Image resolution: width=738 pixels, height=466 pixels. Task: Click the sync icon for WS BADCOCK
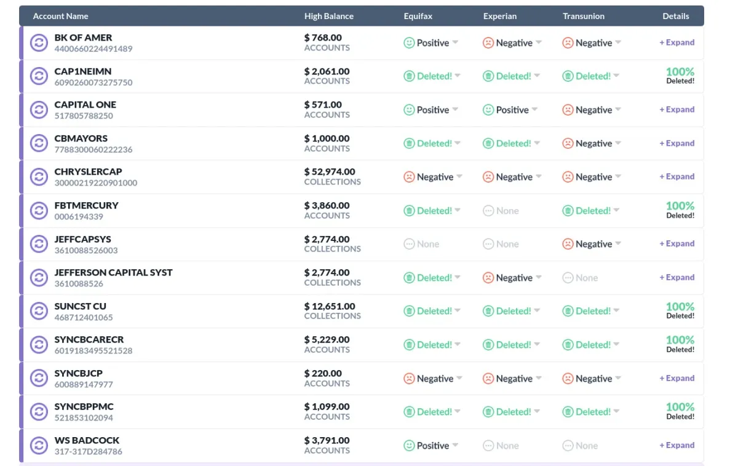(x=39, y=446)
